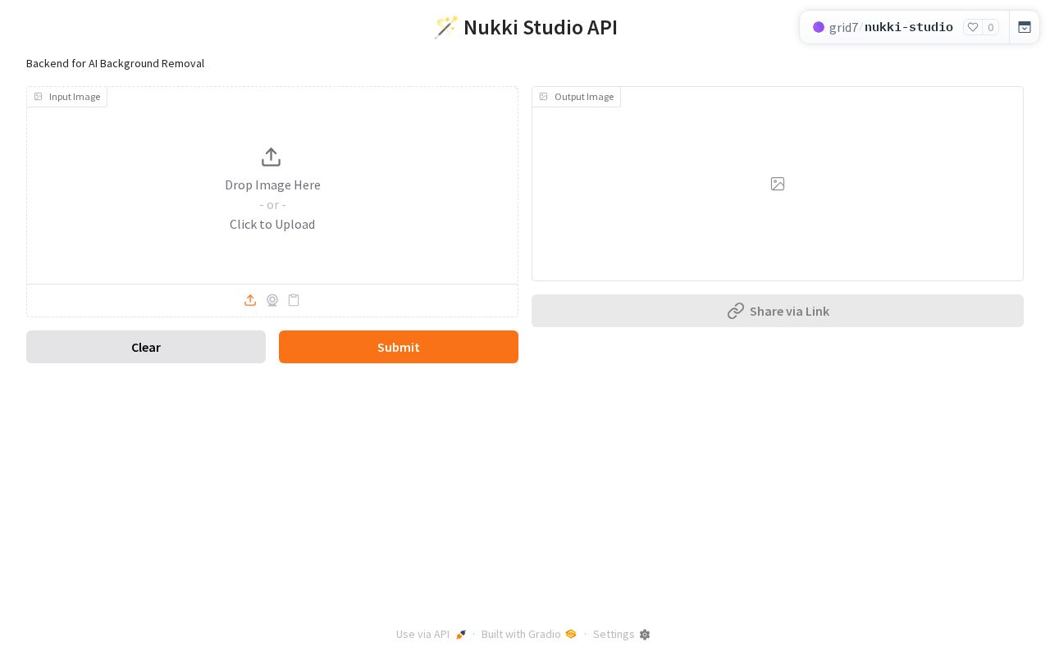1050x656 pixels.
Task: Click the Backend for AI Background Removal text
Action: [x=115, y=63]
